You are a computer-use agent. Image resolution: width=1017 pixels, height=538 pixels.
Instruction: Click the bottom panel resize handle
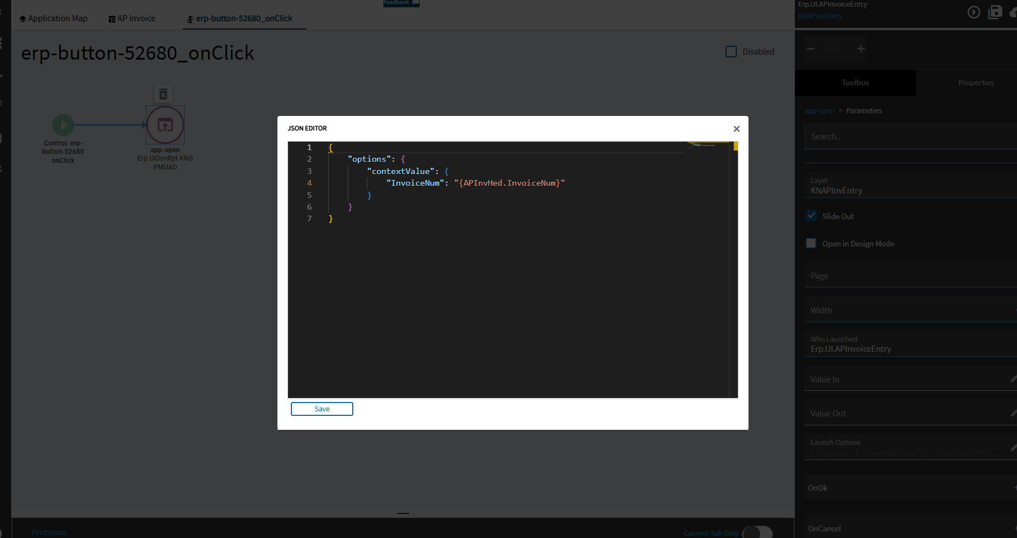point(403,513)
